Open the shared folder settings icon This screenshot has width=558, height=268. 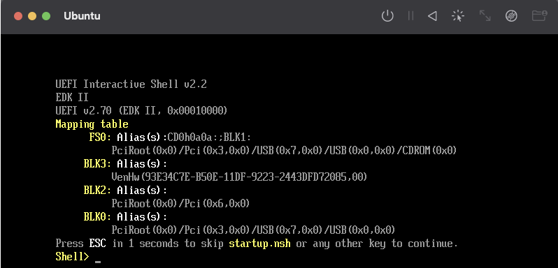[539, 15]
